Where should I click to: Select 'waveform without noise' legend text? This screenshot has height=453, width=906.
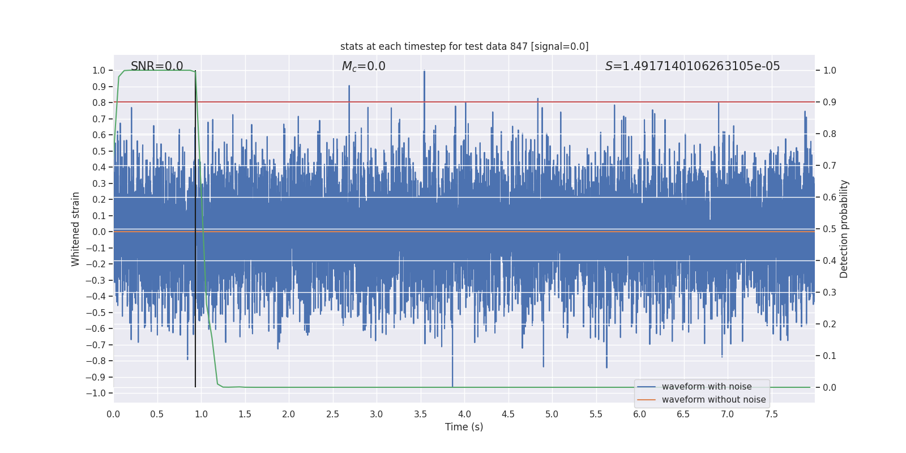(x=713, y=400)
